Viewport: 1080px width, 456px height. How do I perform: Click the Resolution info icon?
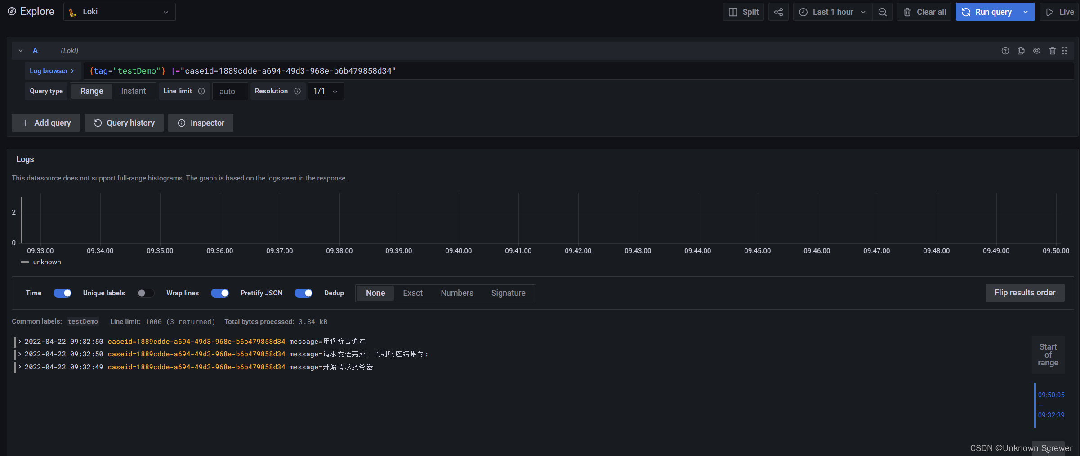(297, 91)
